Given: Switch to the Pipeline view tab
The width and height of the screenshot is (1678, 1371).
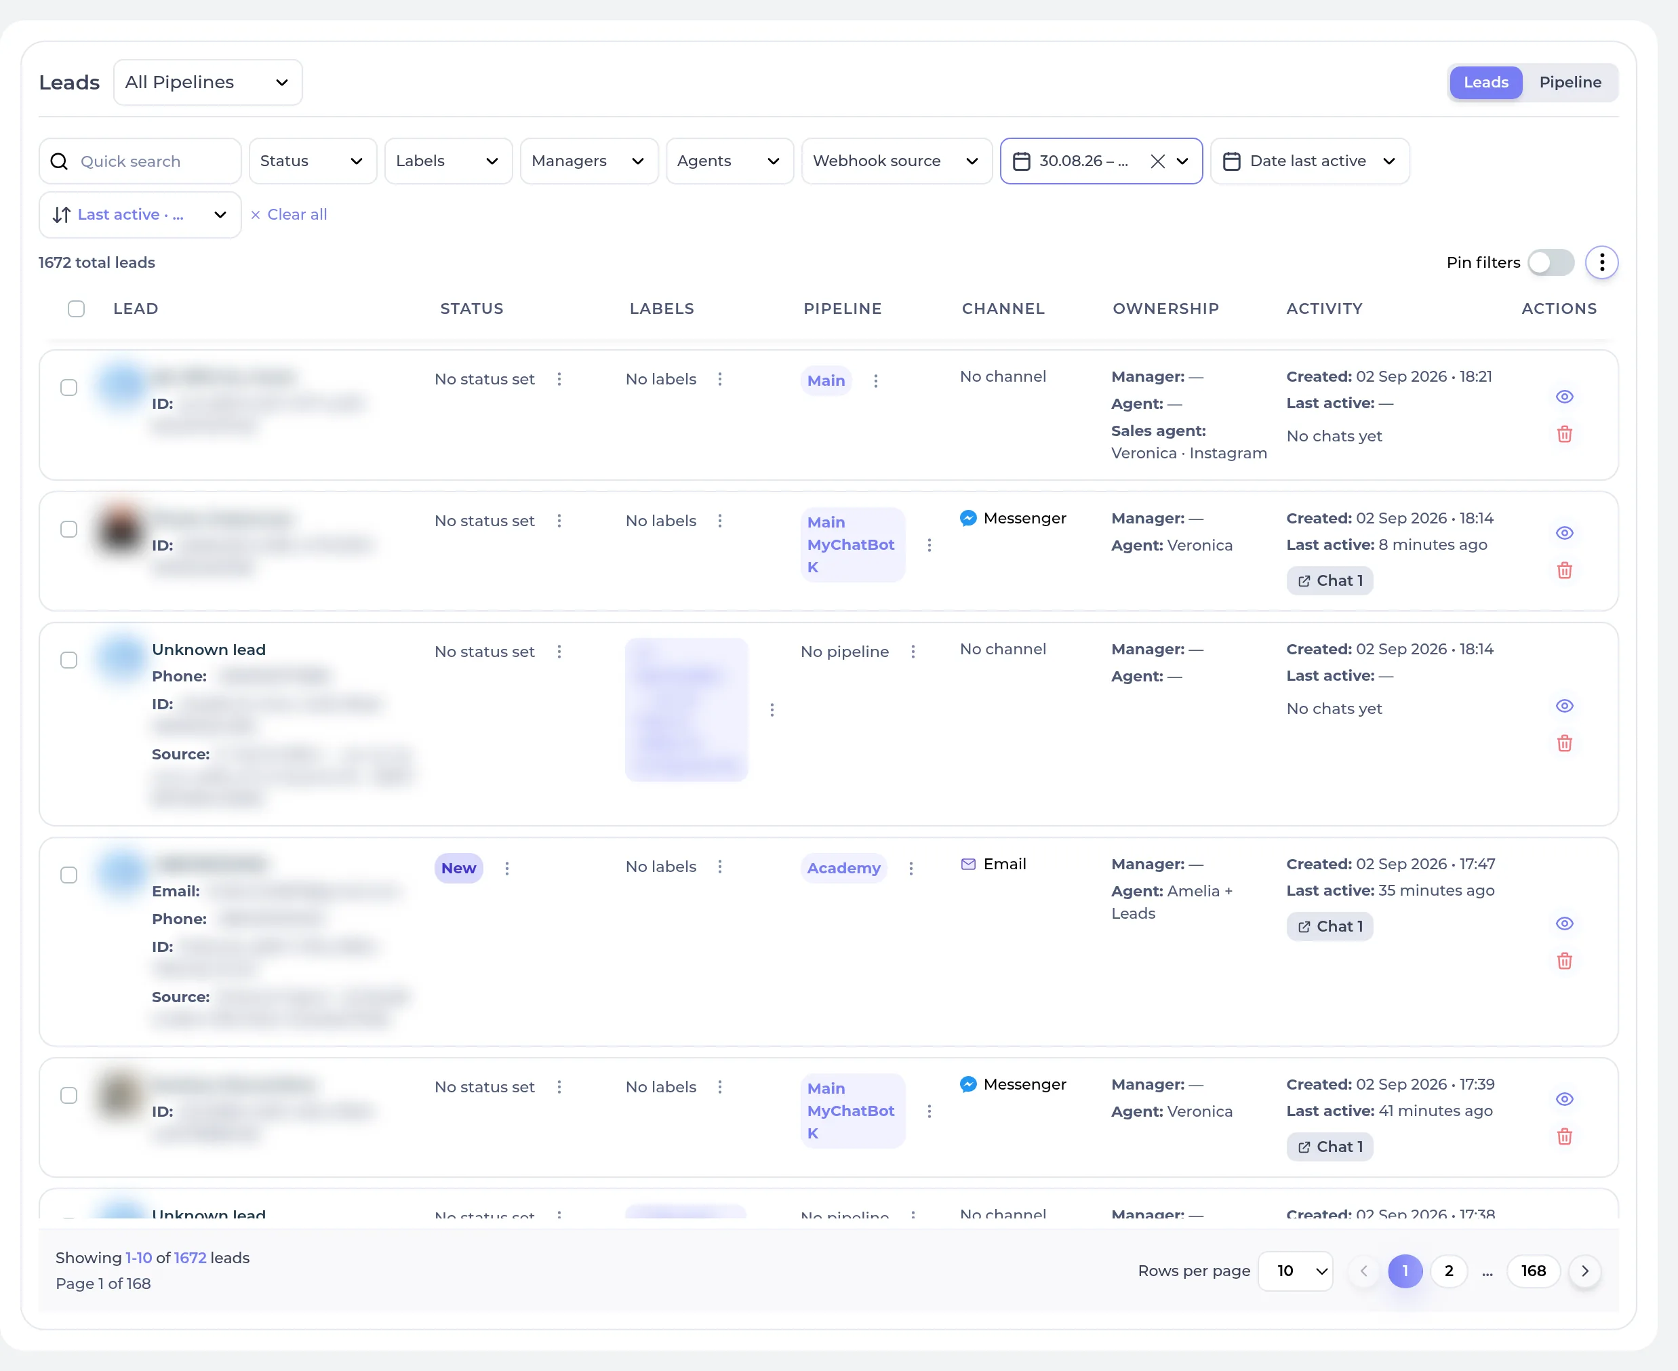Looking at the screenshot, I should 1570,82.
